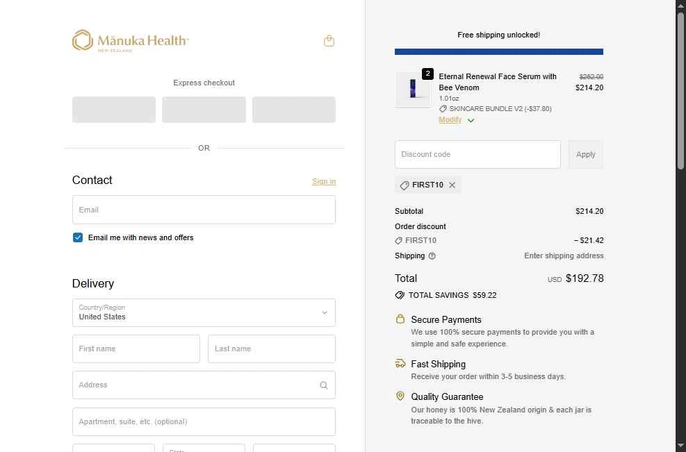Choose the third express checkout button
This screenshot has height=452, width=686.
294,110
